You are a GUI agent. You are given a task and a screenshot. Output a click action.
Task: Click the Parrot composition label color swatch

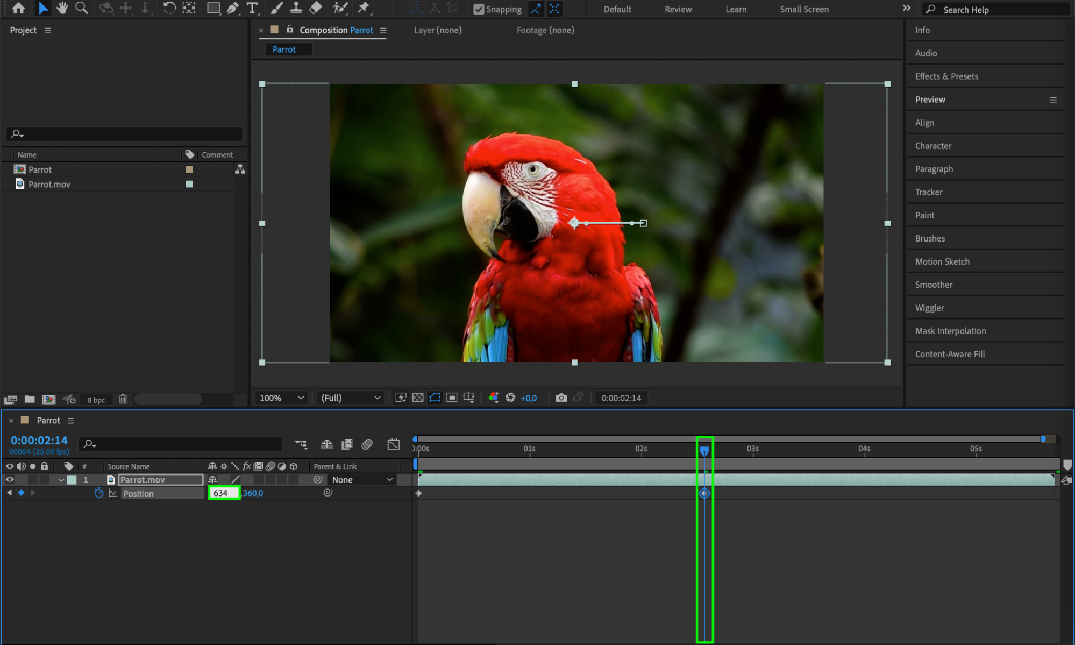click(x=189, y=169)
